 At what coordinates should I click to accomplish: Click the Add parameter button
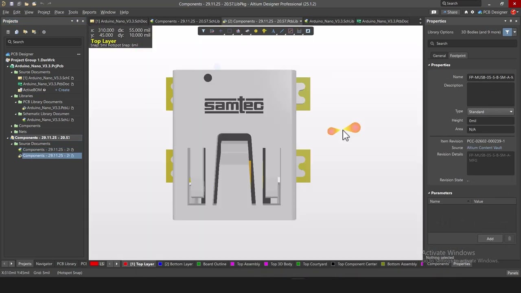tap(490, 239)
